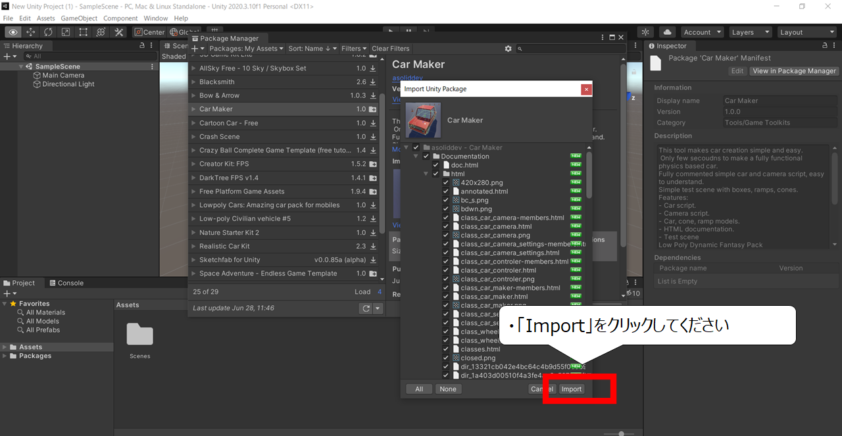Download the Cartoon Car - Free package icon
This screenshot has height=436, width=842.
click(373, 123)
